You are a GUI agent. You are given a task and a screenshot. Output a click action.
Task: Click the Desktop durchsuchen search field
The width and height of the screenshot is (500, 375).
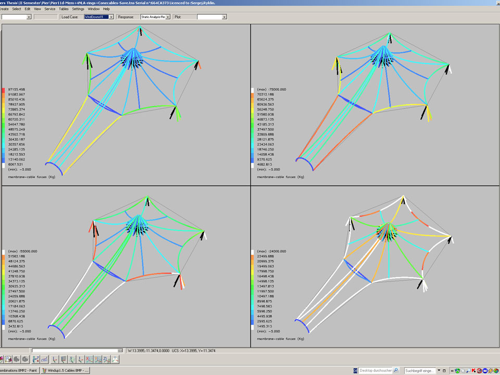[x=375, y=370]
